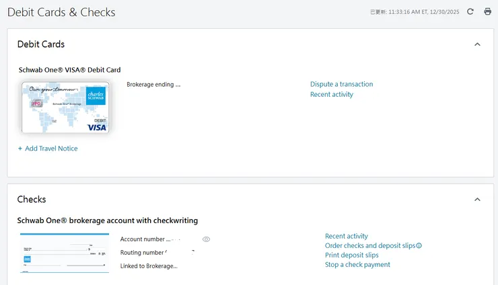Open Print deposit slips link

click(x=351, y=255)
